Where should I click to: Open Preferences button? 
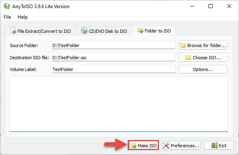(181, 145)
